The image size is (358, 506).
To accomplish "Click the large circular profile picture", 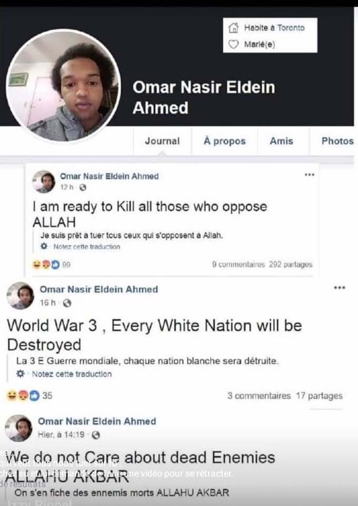I will [x=64, y=86].
